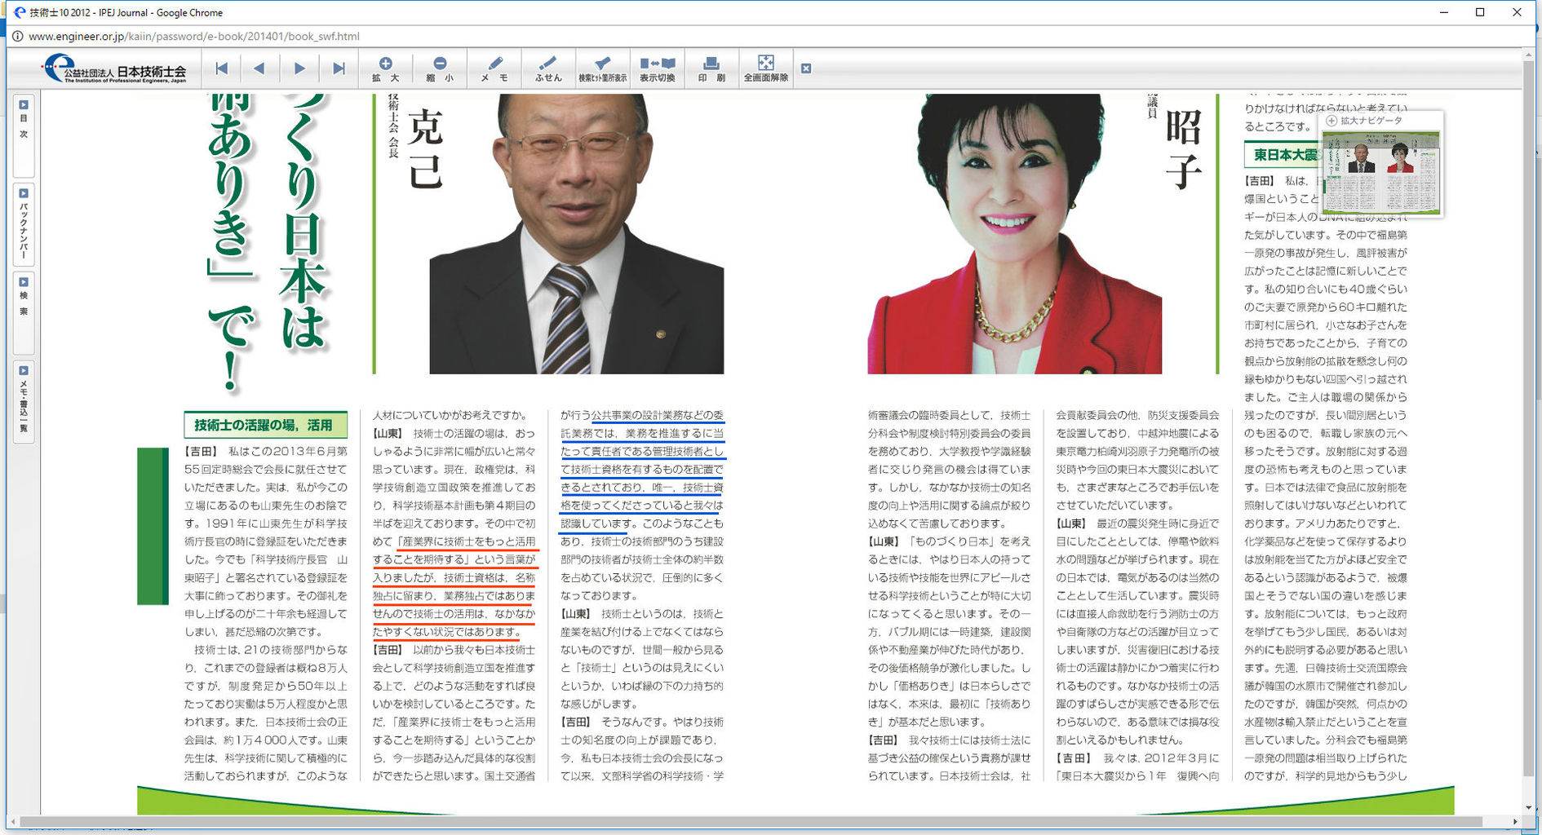Go to the first page

click(x=221, y=68)
